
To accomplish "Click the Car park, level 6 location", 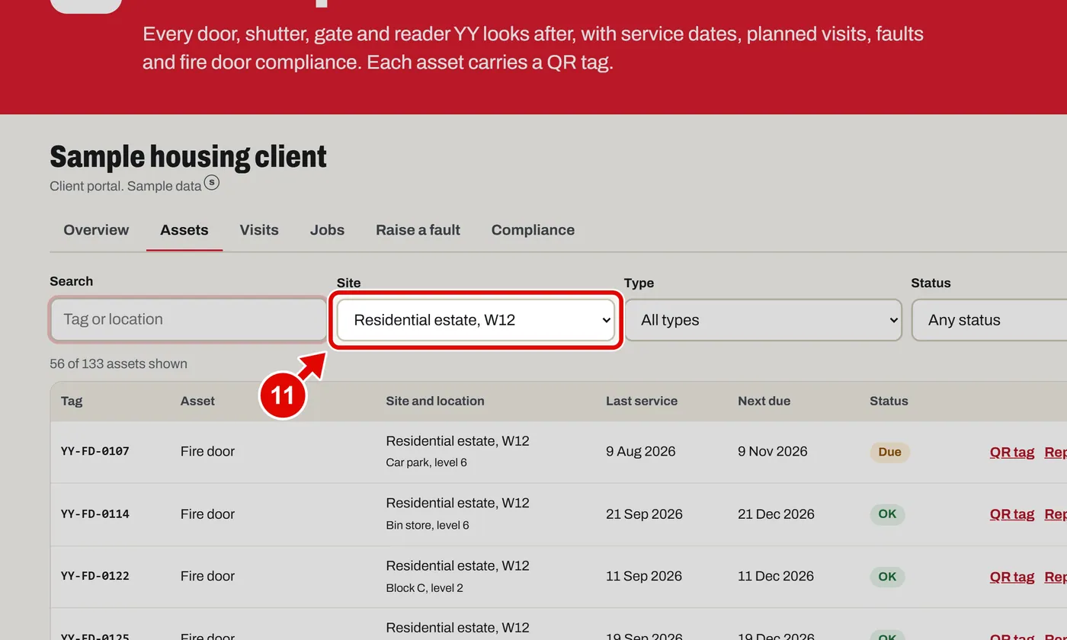I will coord(427,462).
